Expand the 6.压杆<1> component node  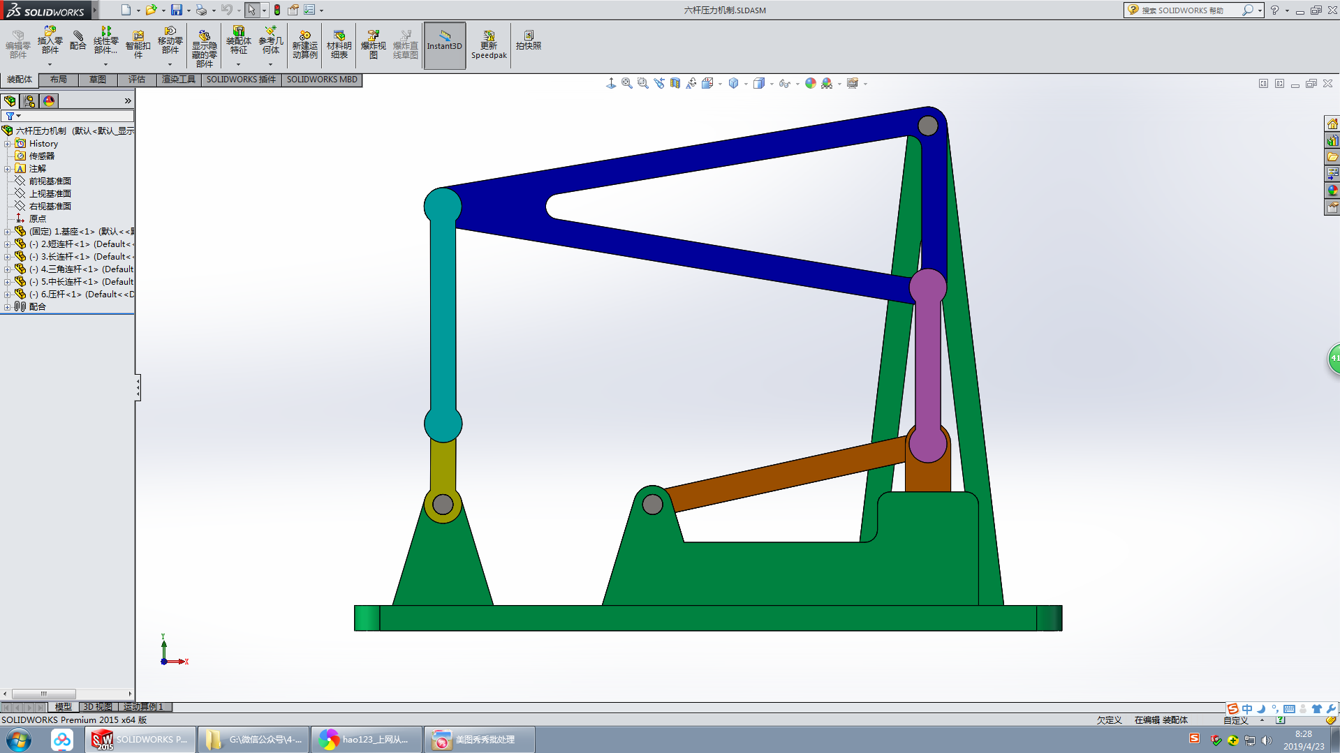[x=8, y=295]
